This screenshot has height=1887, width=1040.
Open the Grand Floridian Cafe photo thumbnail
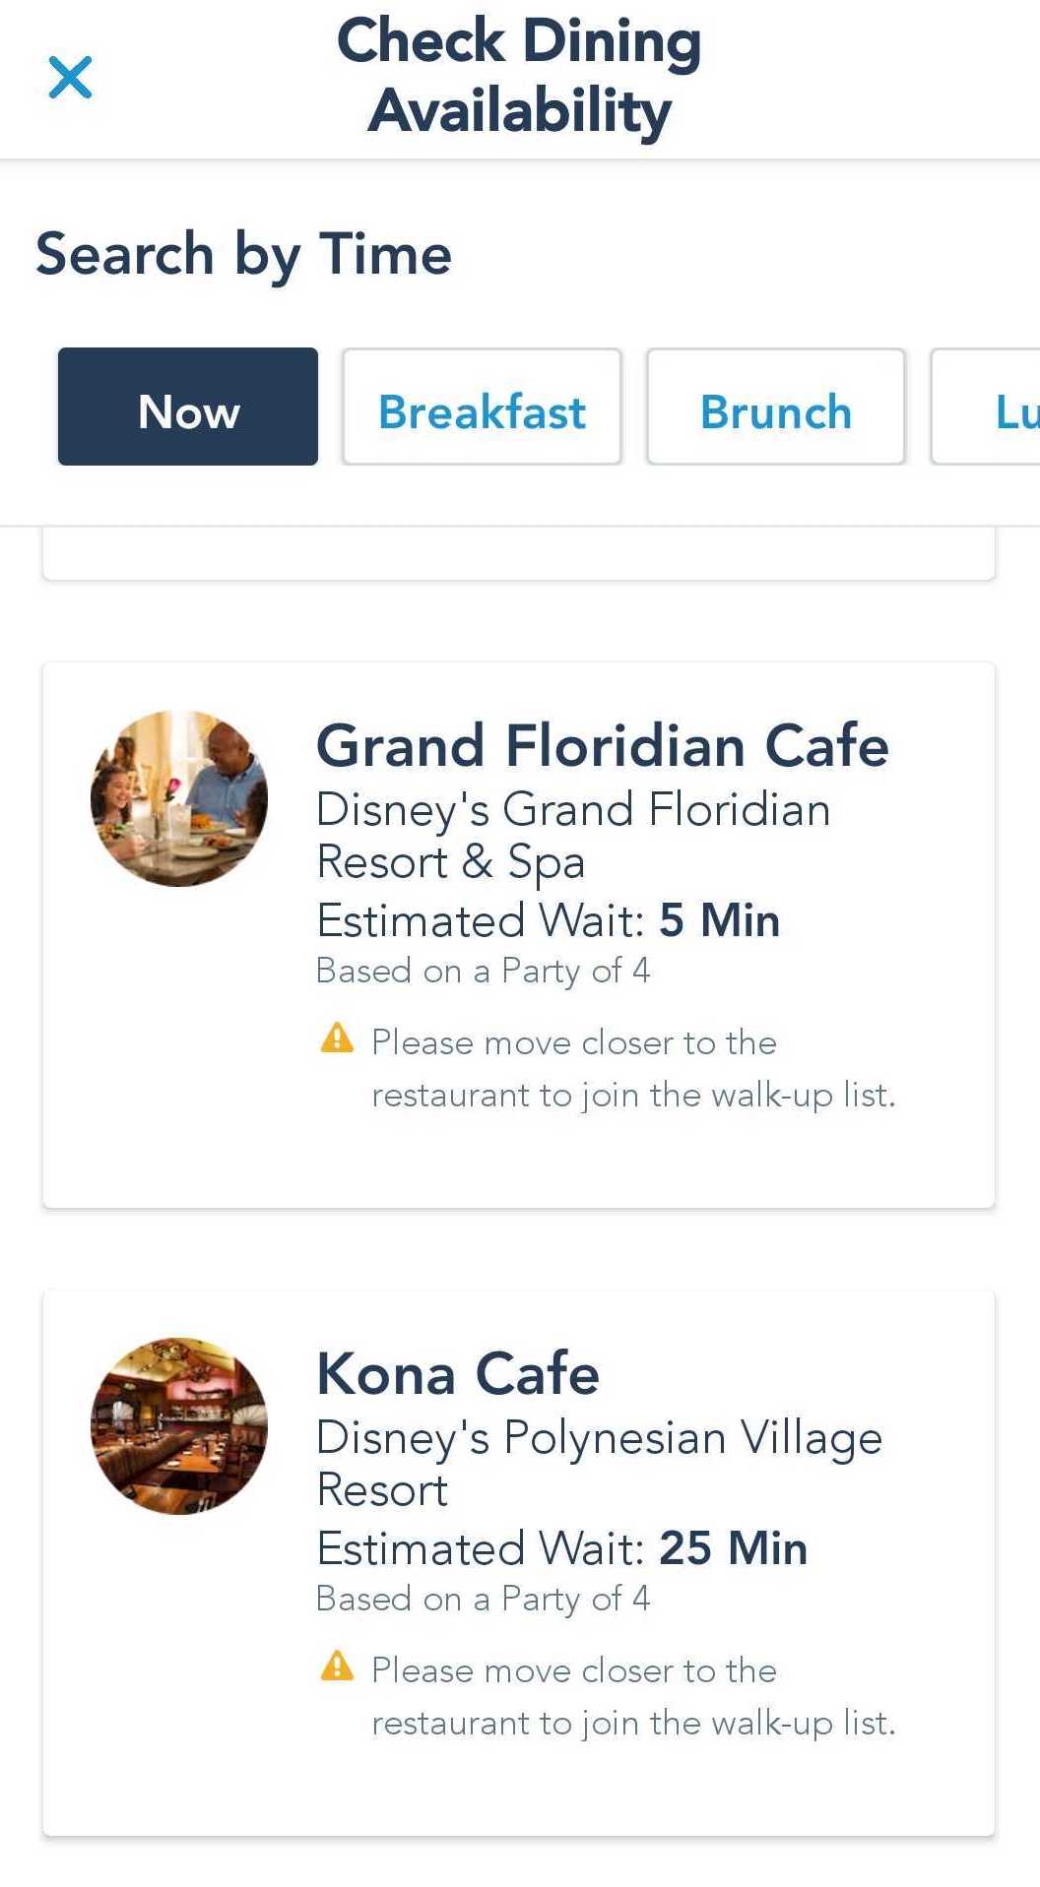pyautogui.click(x=179, y=798)
